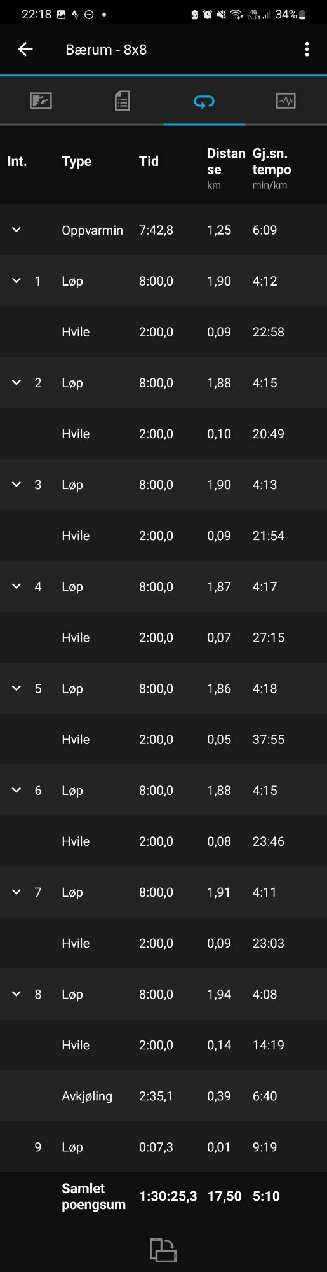Select the laps loop tab icon
327x1272 pixels.
204,101
